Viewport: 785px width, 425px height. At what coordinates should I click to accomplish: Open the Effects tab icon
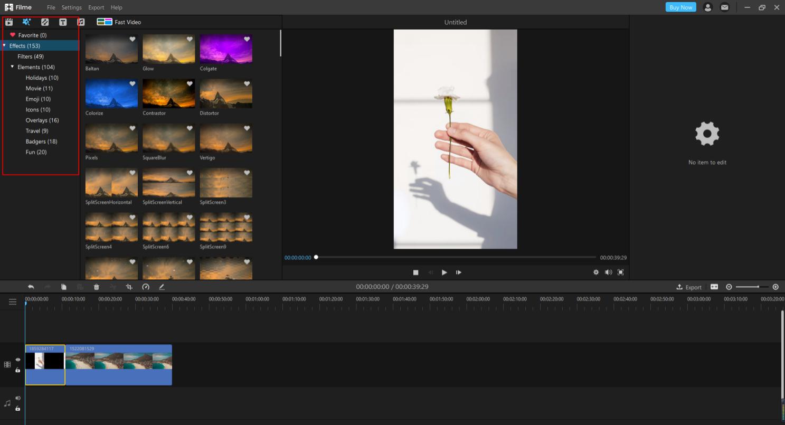26,22
